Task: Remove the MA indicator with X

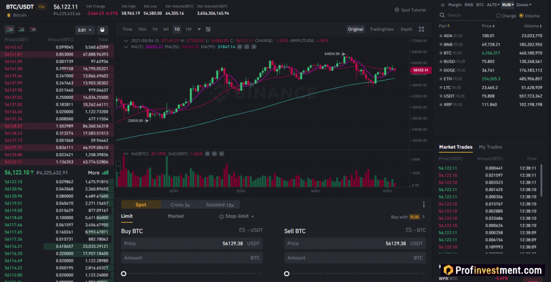Action: (x=253, y=46)
